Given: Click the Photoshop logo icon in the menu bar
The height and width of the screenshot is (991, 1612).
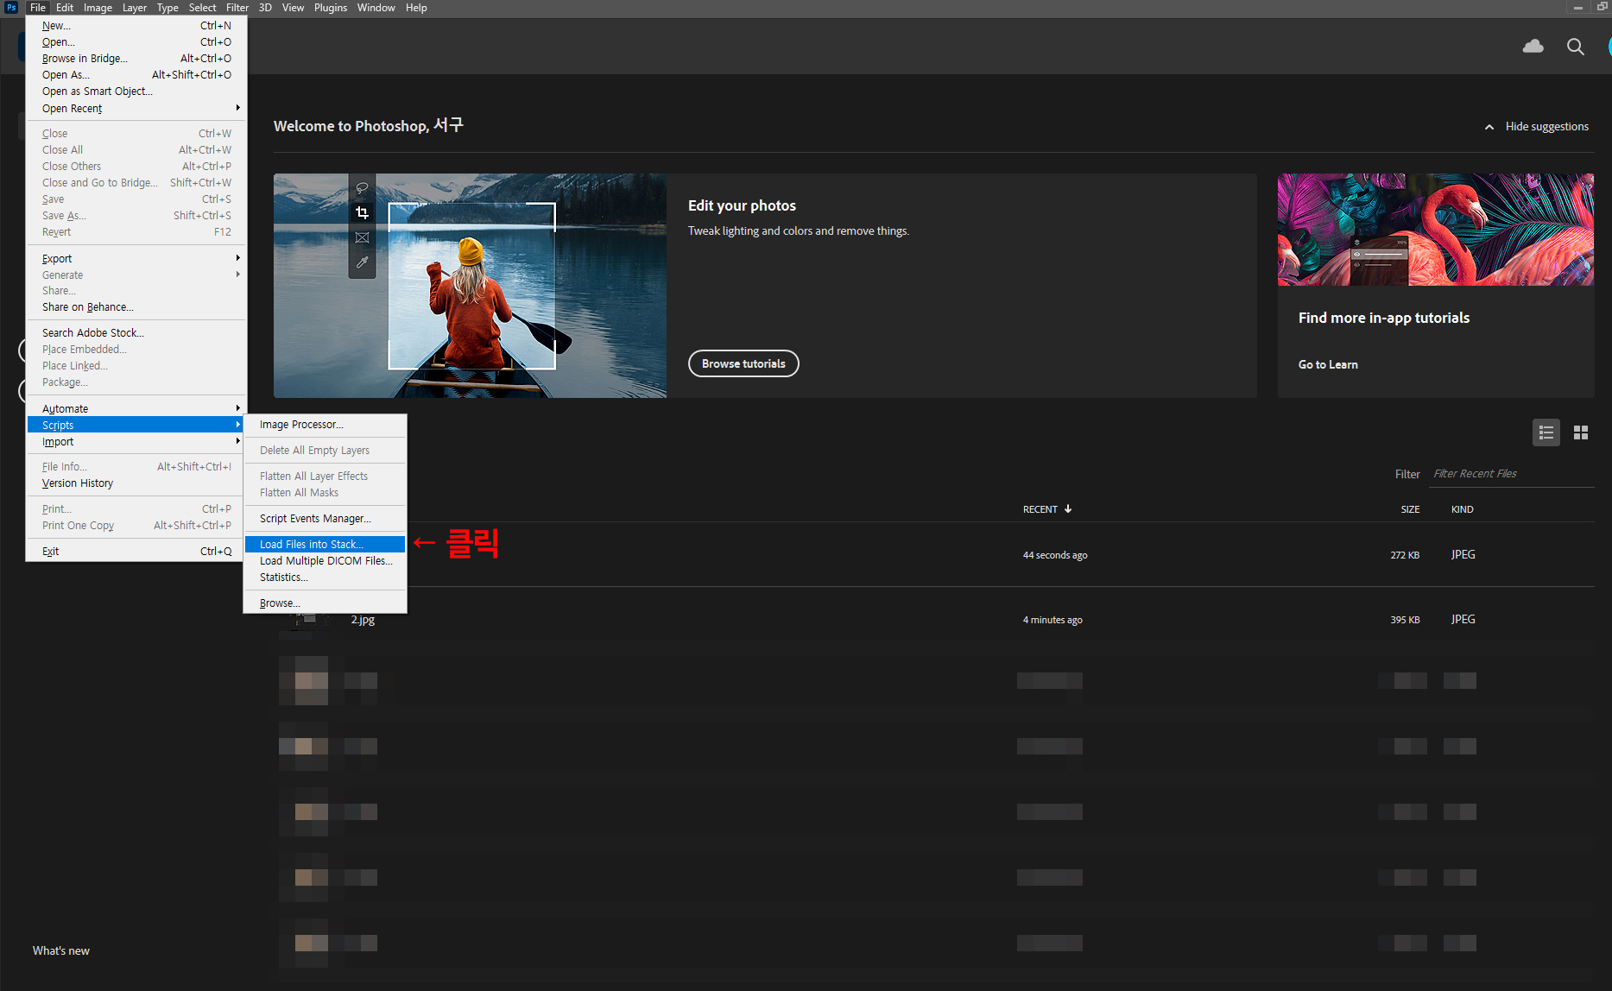Looking at the screenshot, I should pos(11,8).
